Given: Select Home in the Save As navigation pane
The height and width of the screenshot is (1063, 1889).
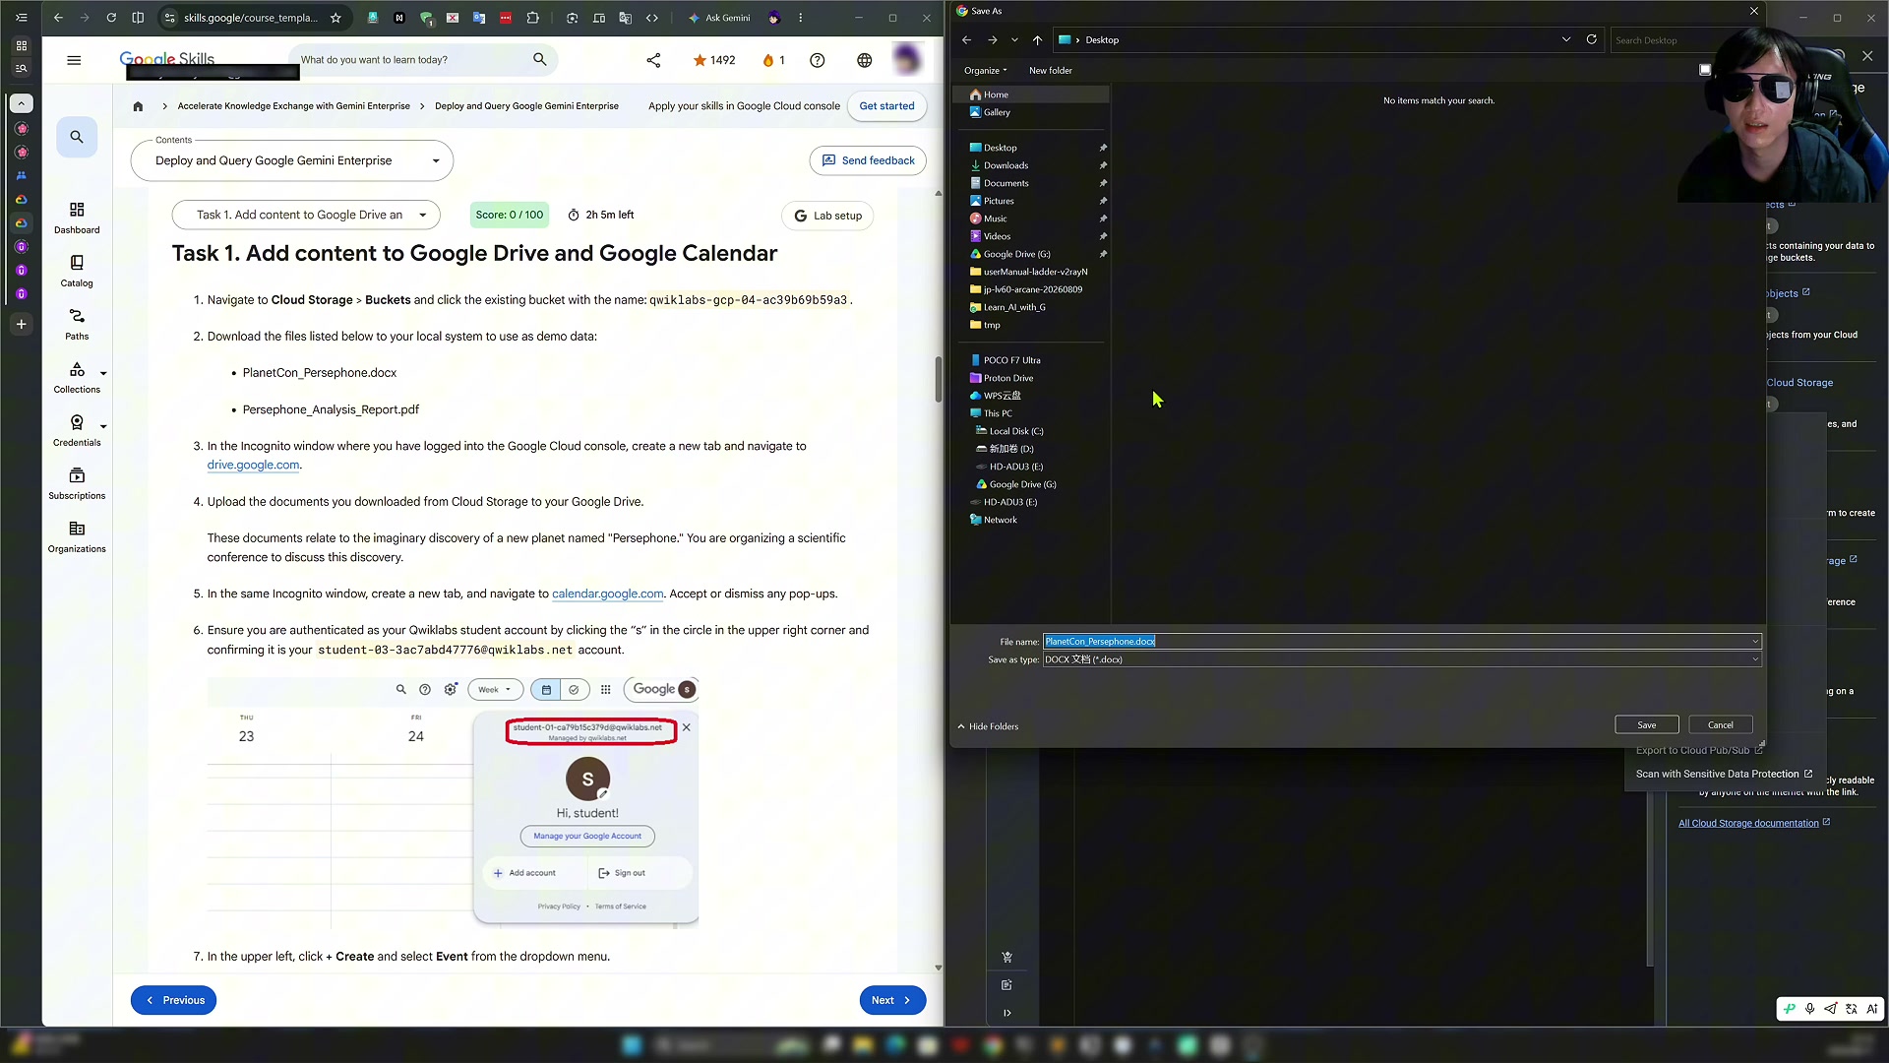Looking at the screenshot, I should coord(1030,94).
